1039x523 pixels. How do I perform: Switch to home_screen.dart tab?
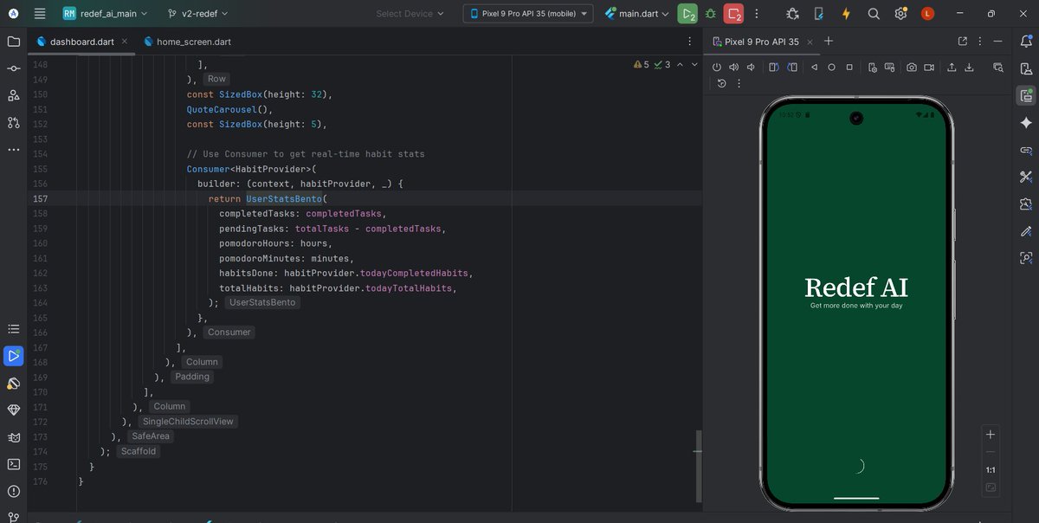pos(187,42)
